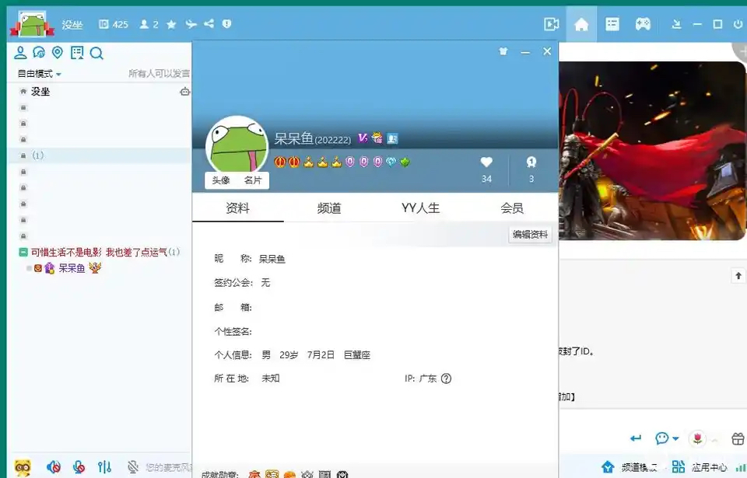
Task: Click the 编辑资料 edit profile button
Action: [x=530, y=234]
